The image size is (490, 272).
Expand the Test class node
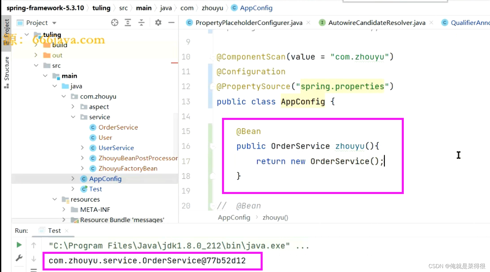(73, 189)
